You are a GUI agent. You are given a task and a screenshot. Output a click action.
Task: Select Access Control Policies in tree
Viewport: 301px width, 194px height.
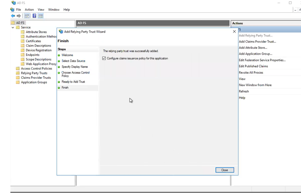[36, 69]
